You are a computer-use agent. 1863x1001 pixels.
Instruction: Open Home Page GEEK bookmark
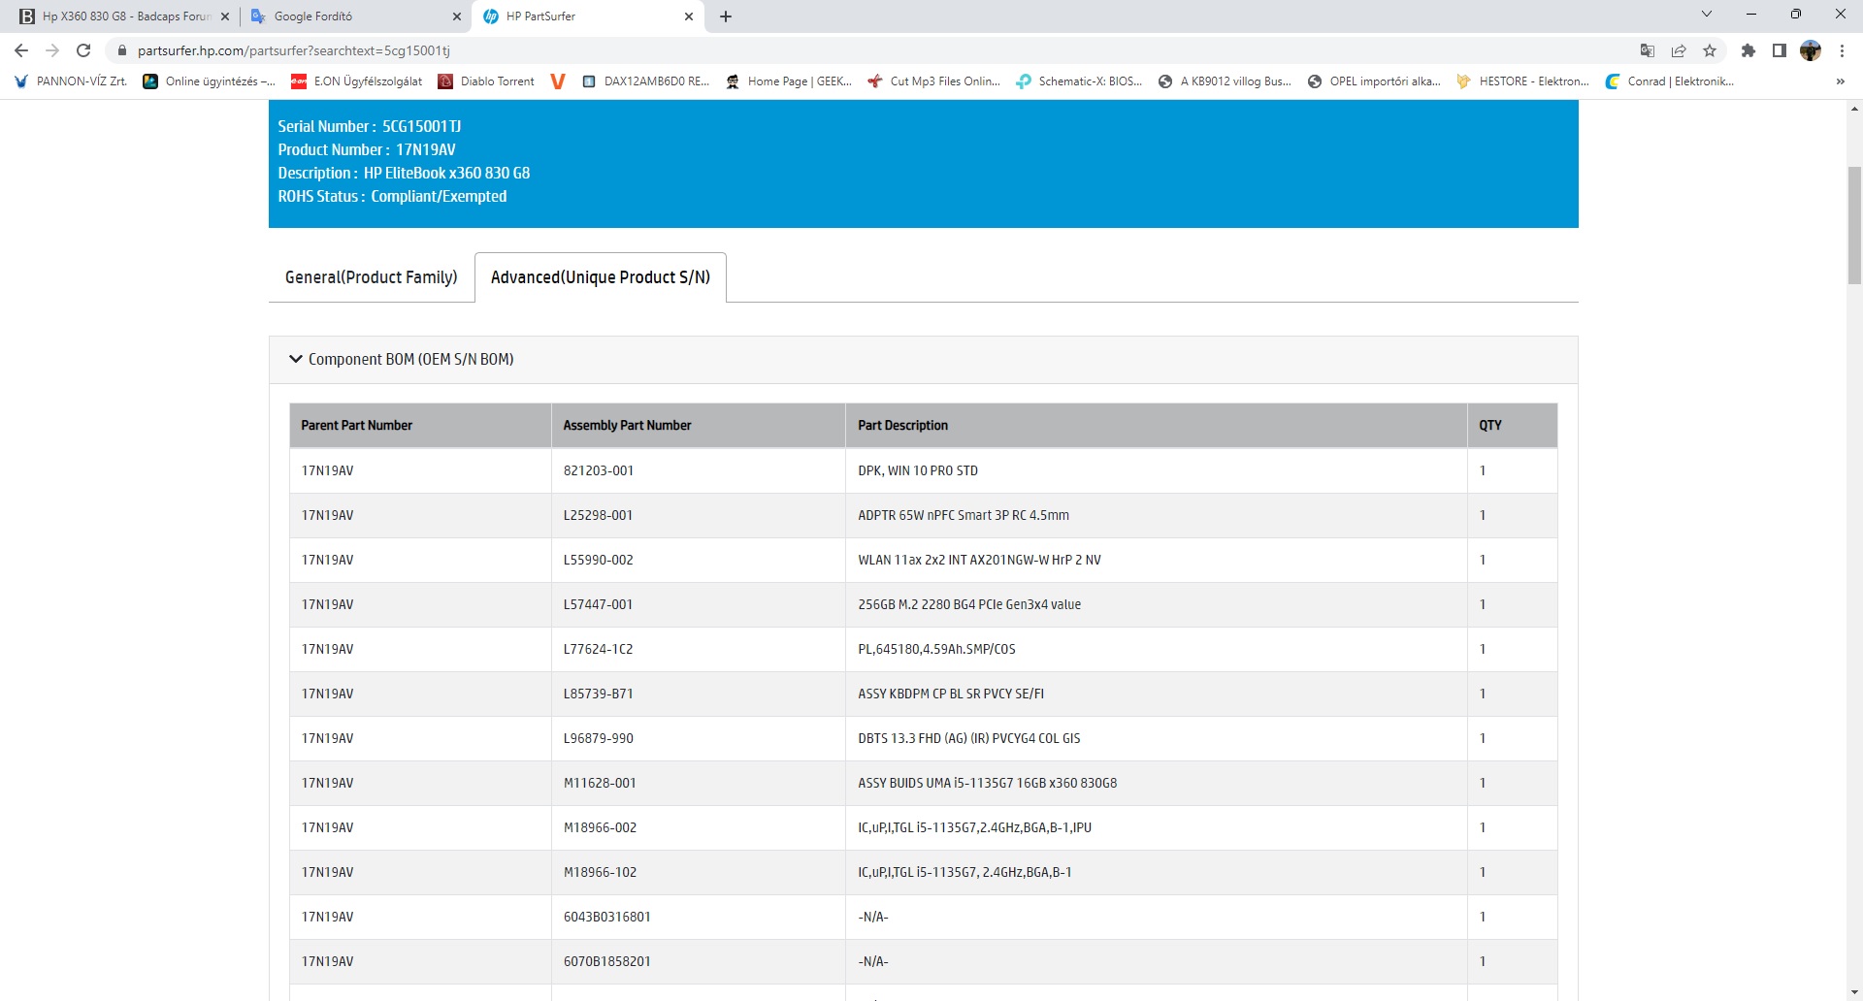click(789, 81)
